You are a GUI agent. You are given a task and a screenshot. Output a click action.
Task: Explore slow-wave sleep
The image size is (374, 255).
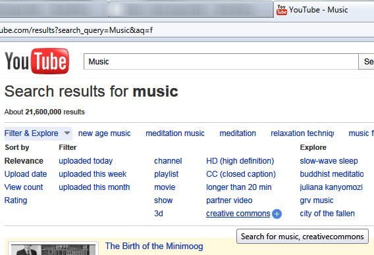coord(329,161)
